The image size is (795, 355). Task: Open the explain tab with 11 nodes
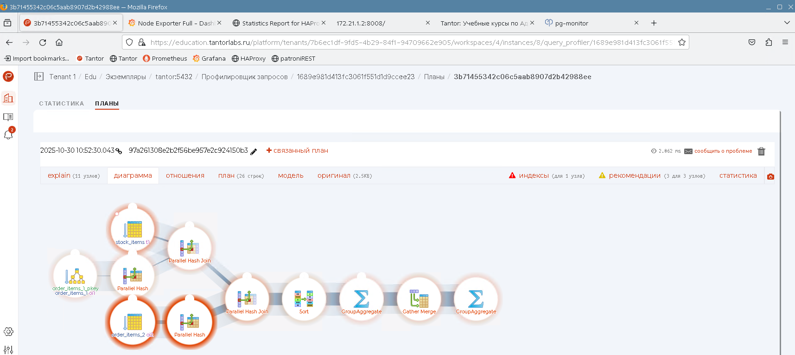(x=73, y=176)
